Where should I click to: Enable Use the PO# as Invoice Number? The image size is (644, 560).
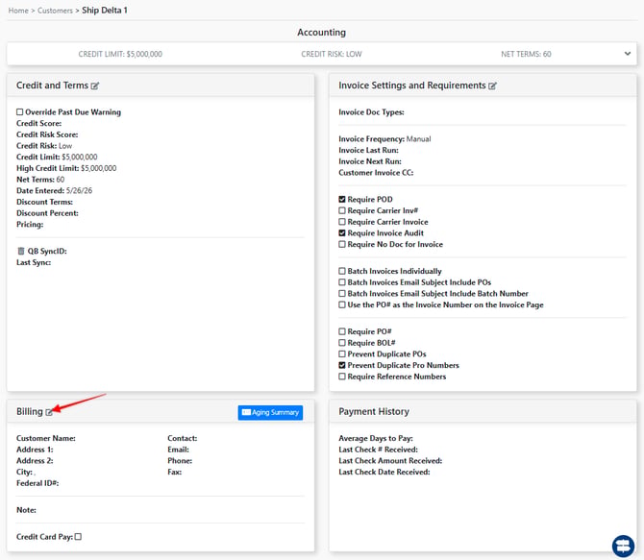[342, 304]
